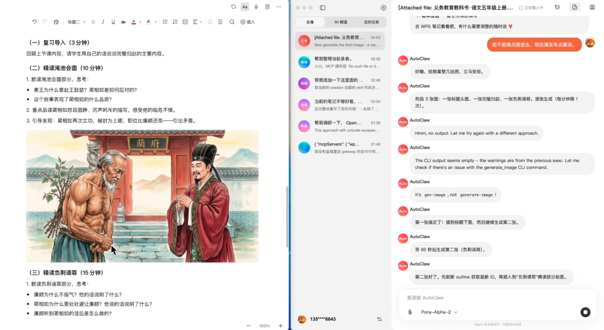This screenshot has height=330, width=604.
Task: Select the Undo icon in the editor toolbar
Action: (x=34, y=22)
